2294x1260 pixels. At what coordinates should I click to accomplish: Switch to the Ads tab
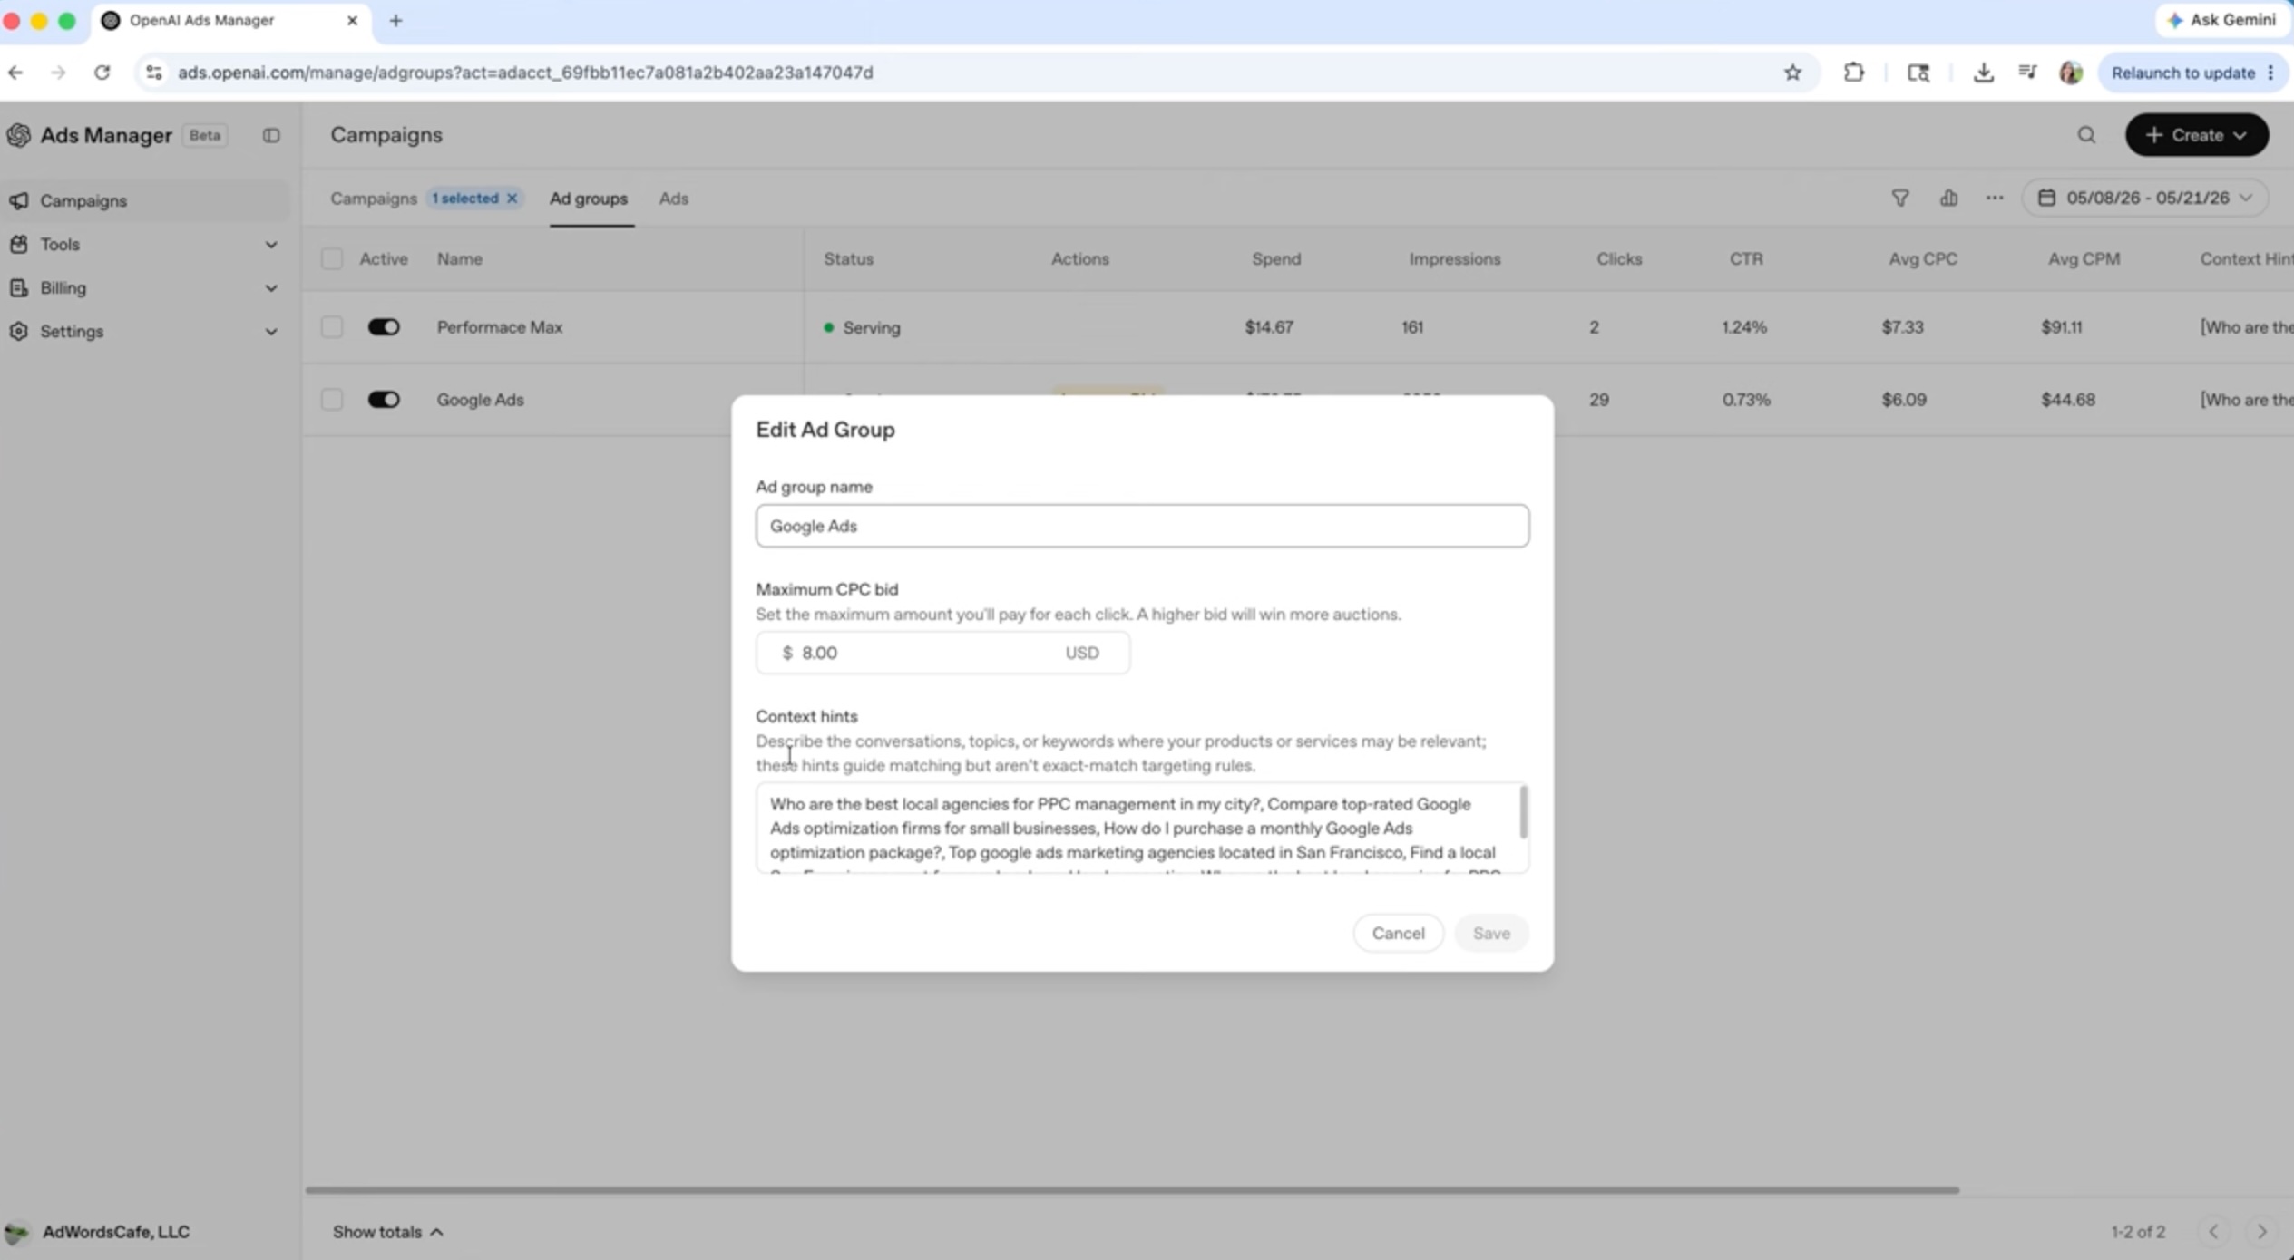point(673,198)
